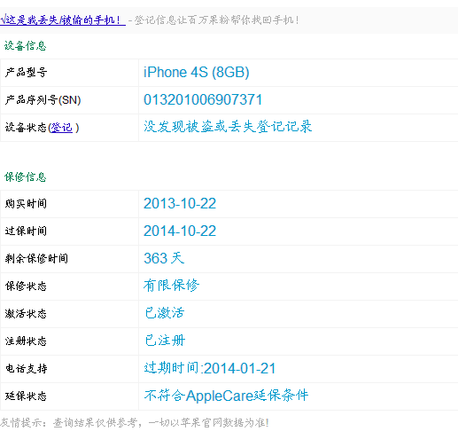
Task: Click the '设备信息' section heading
Action: (x=25, y=46)
